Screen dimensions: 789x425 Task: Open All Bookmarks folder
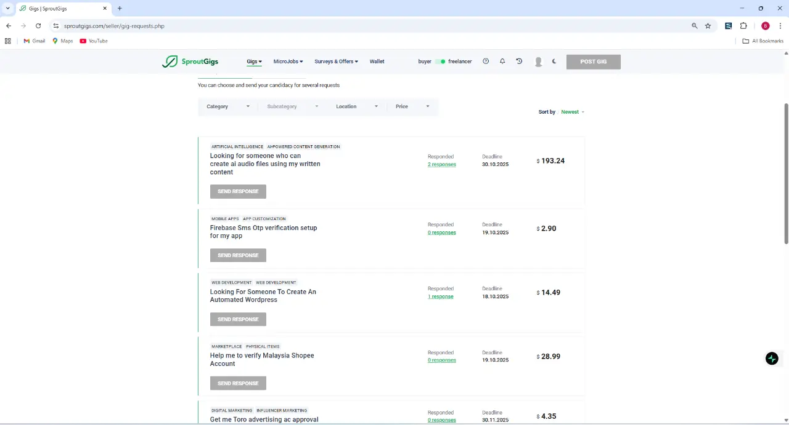click(763, 41)
